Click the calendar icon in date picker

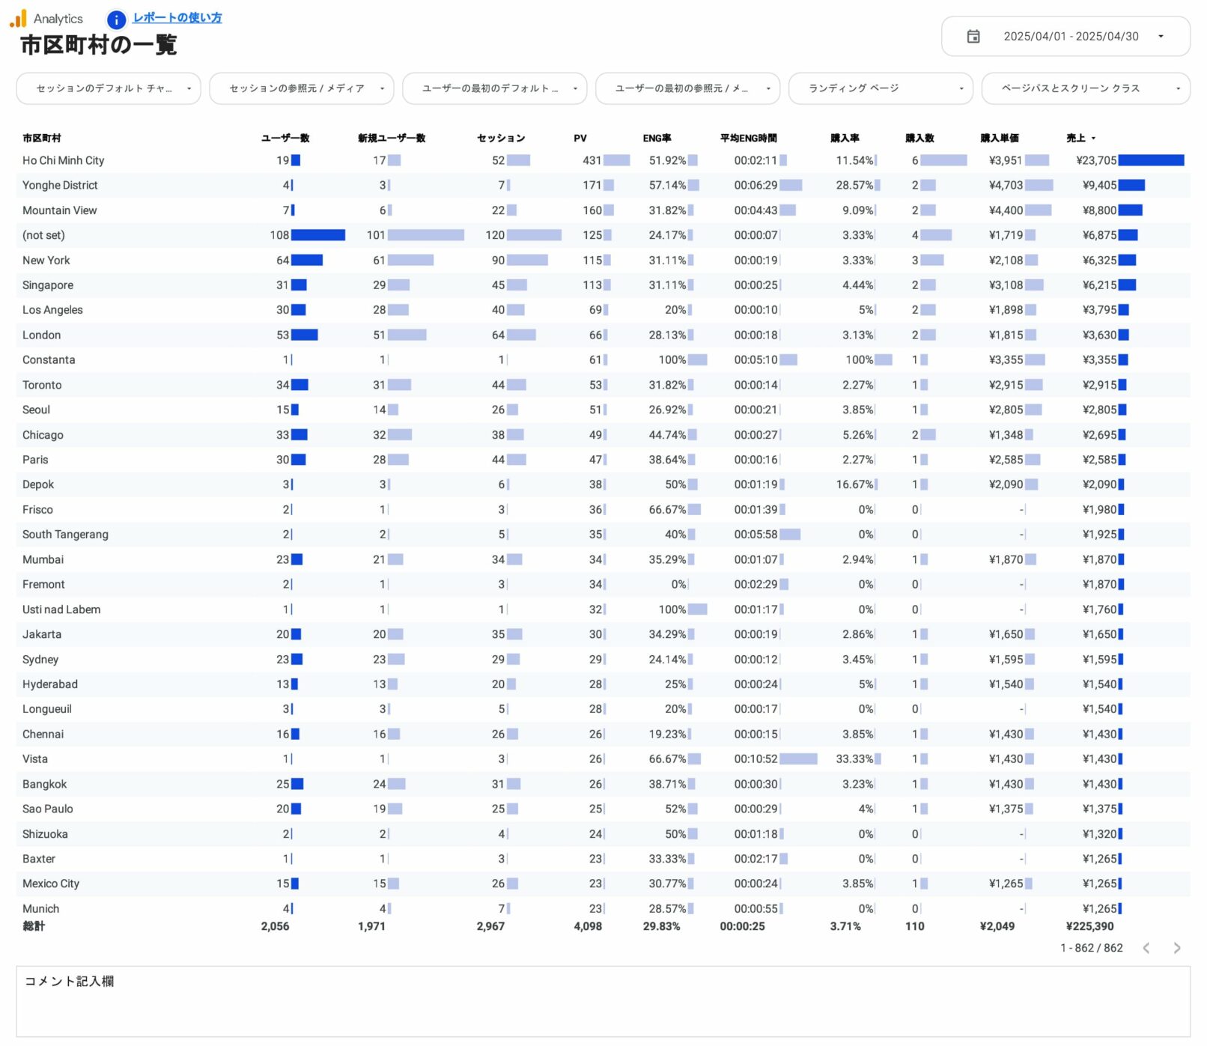click(973, 36)
